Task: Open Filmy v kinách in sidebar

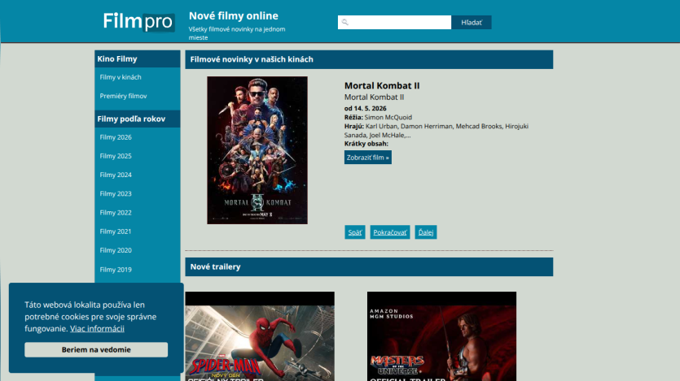Action: pos(121,77)
